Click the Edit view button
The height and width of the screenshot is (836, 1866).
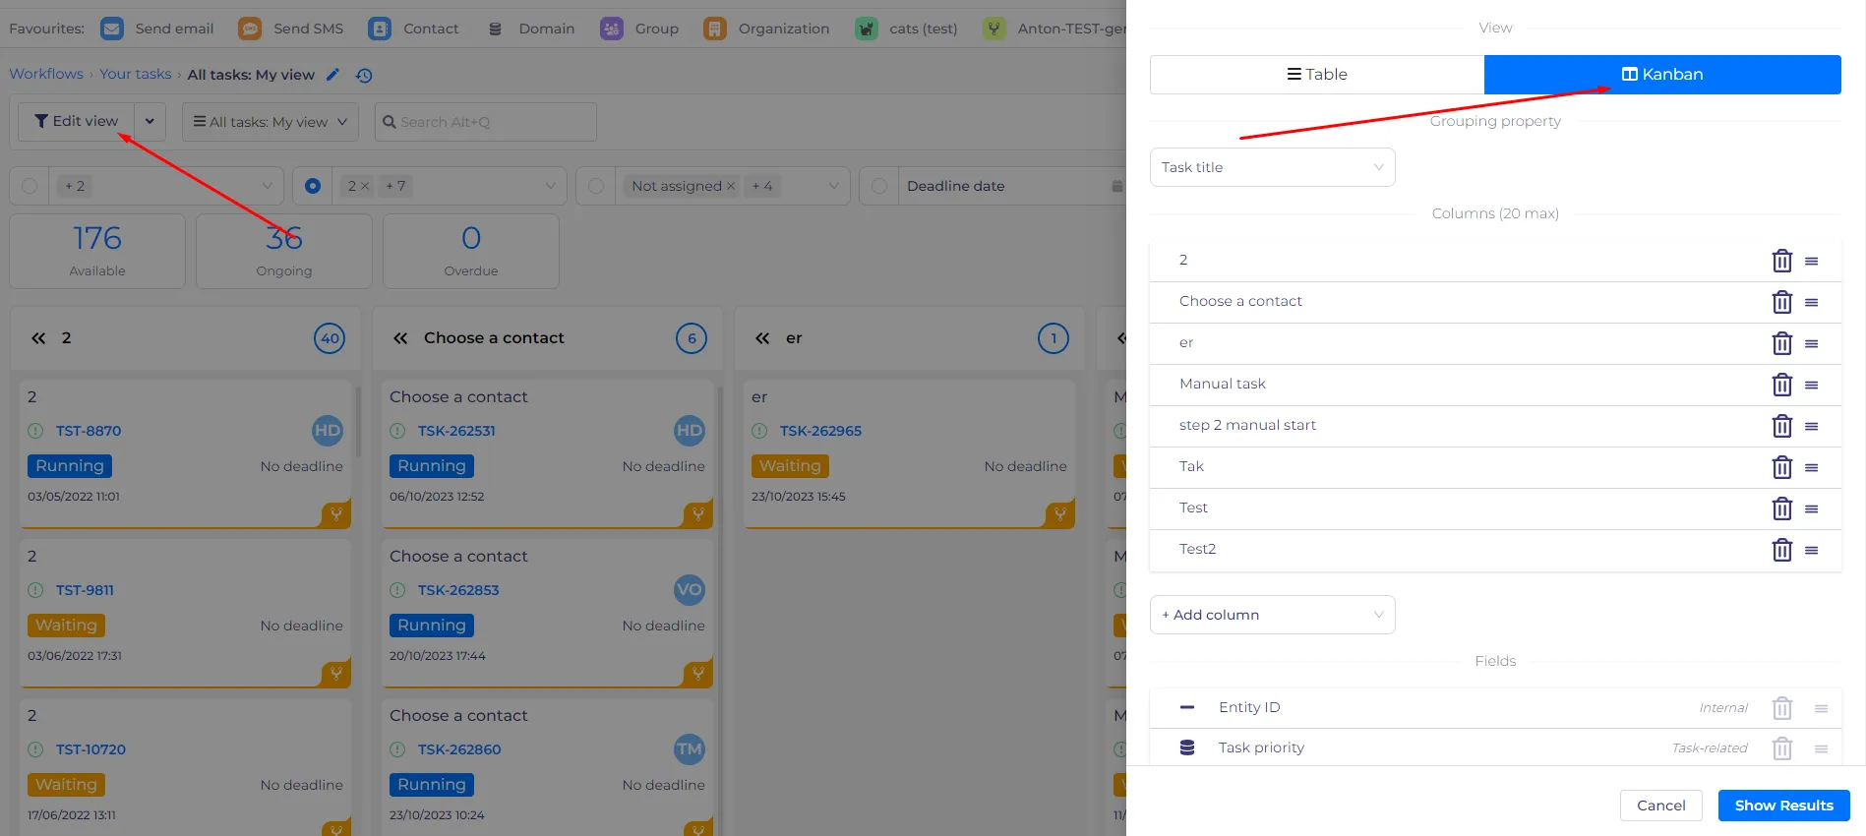pyautogui.click(x=77, y=121)
